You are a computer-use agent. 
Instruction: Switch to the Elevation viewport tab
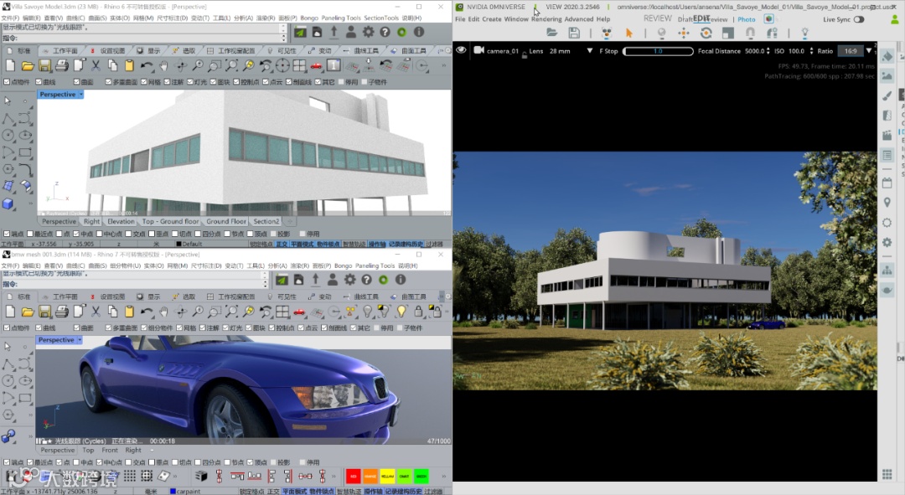click(x=121, y=221)
